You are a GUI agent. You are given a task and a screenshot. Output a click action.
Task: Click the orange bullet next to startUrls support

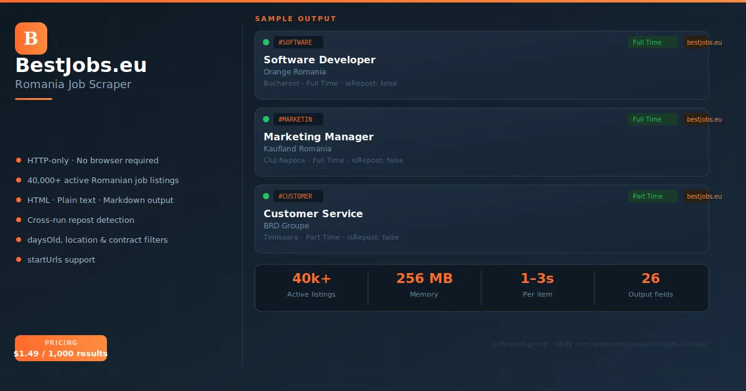19,259
